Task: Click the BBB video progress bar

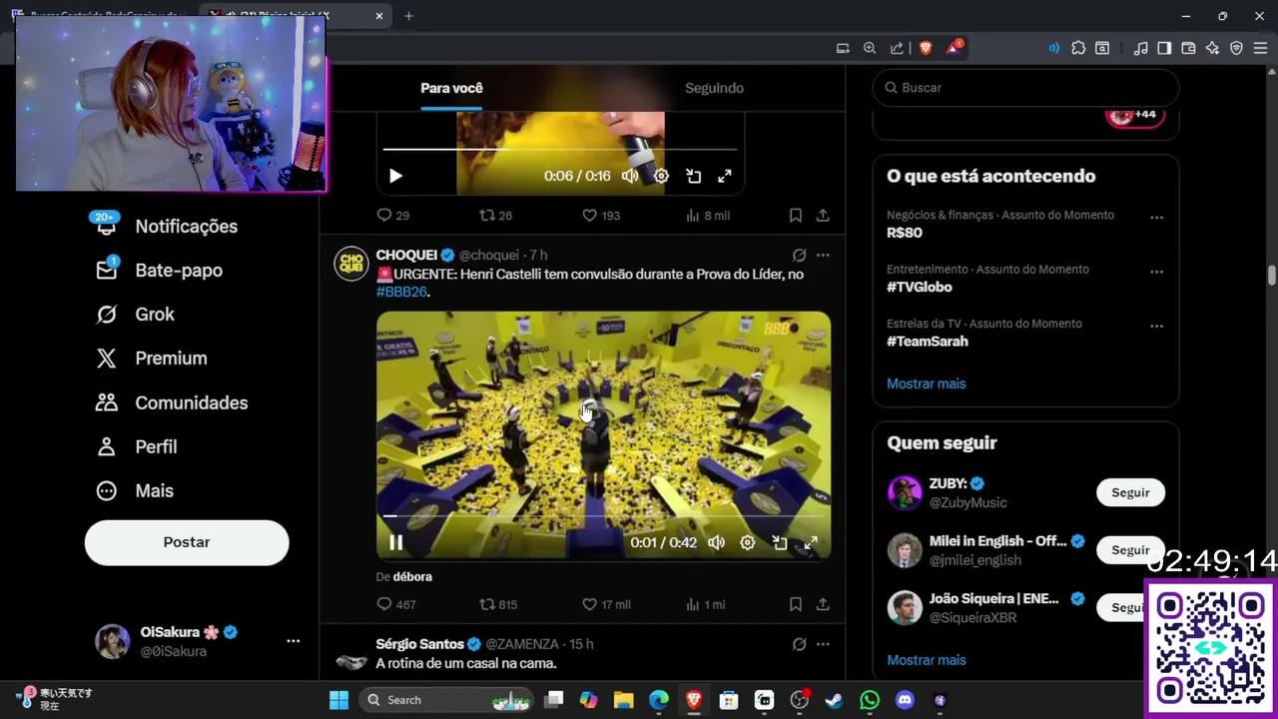Action: (603, 516)
